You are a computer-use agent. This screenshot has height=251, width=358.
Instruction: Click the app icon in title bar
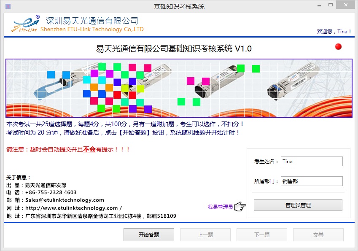8,6
